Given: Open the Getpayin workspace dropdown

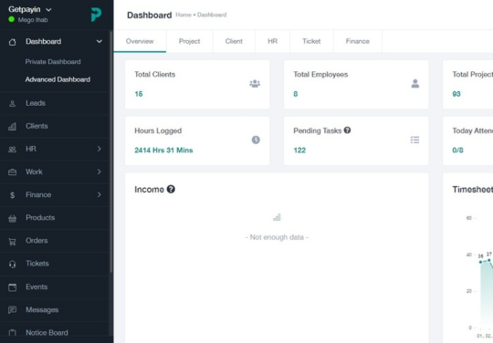Looking at the screenshot, I should 30,9.
